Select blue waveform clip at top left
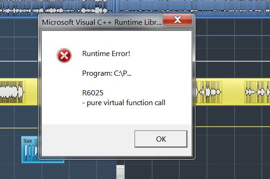270x179 pixels. (57, 8)
